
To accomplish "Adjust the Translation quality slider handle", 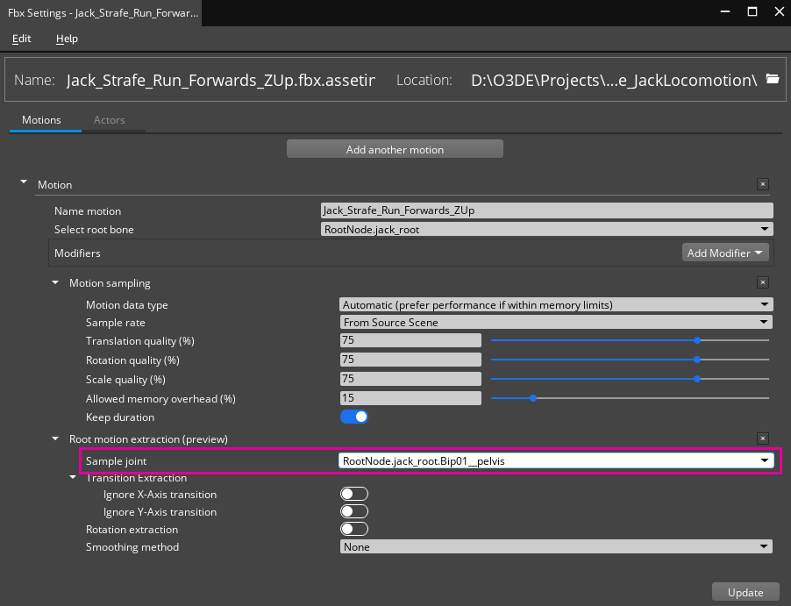I will 696,340.
